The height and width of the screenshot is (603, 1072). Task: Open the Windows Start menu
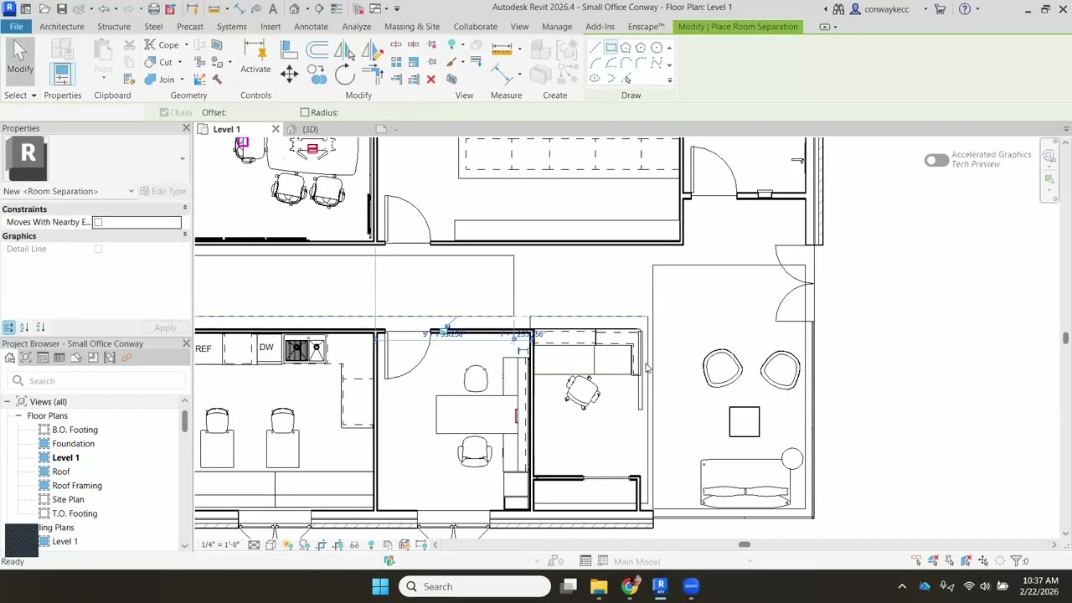click(x=380, y=586)
